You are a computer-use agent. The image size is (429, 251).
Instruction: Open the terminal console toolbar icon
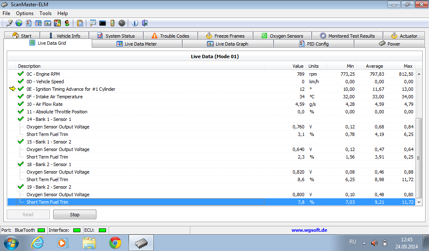102,23
